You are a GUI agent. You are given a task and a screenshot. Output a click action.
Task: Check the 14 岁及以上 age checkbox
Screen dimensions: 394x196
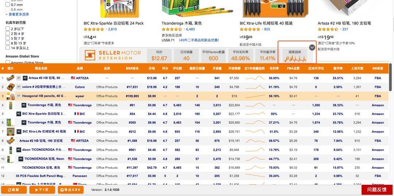[8, 48]
